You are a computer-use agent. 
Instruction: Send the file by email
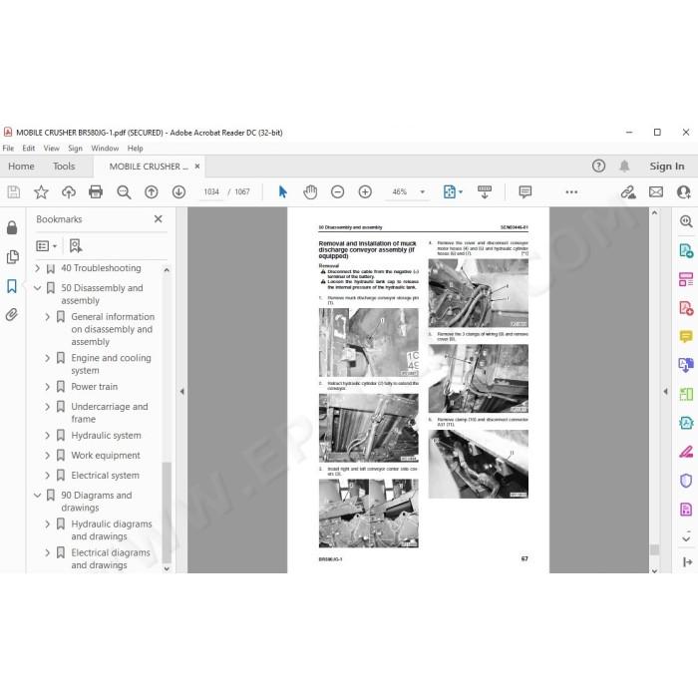pos(656,191)
